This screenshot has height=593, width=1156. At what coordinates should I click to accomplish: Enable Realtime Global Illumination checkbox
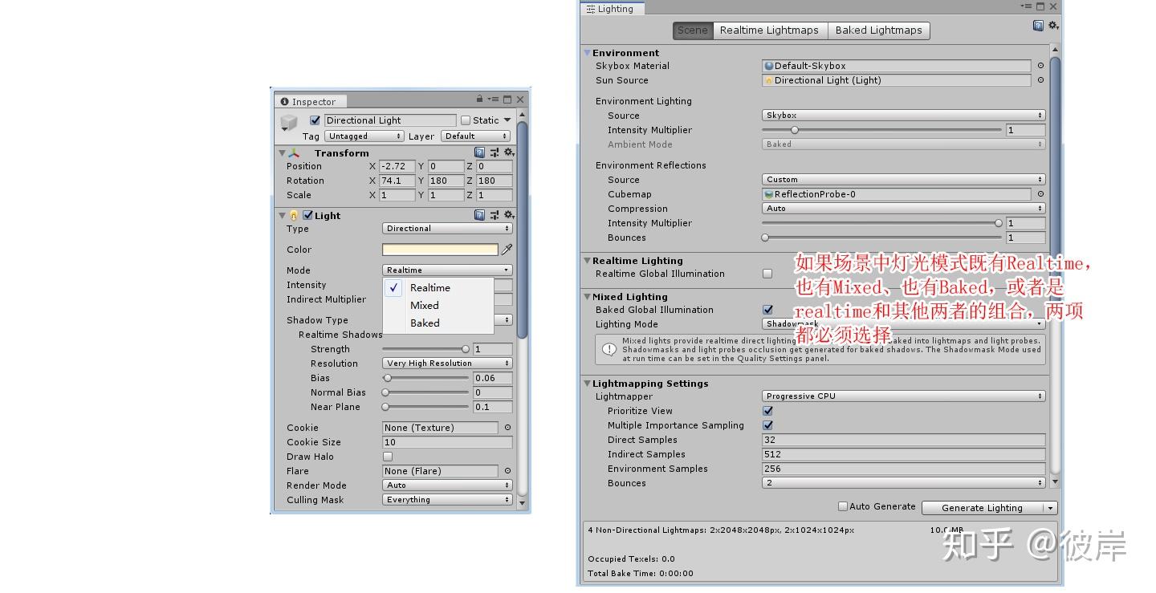pyautogui.click(x=767, y=274)
